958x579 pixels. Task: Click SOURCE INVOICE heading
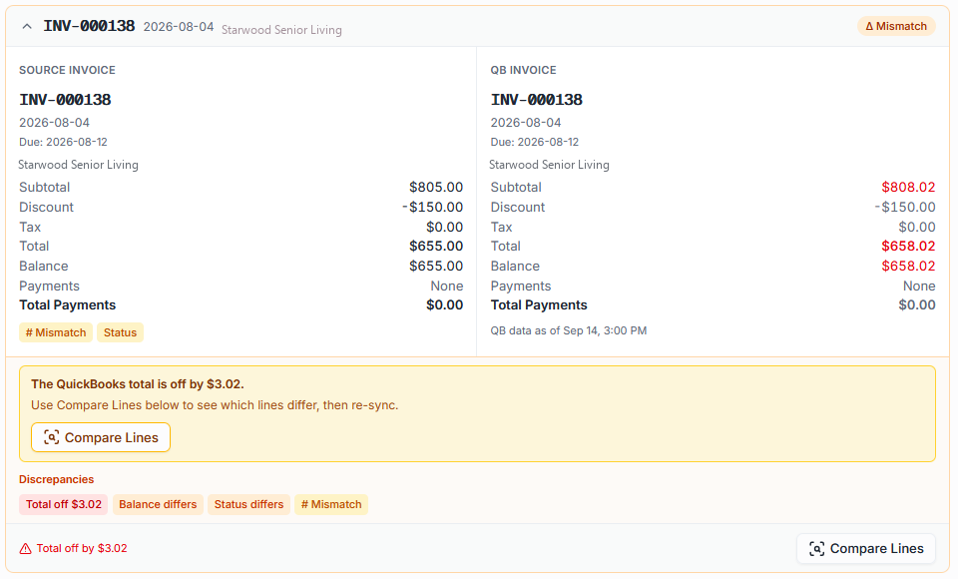(67, 70)
